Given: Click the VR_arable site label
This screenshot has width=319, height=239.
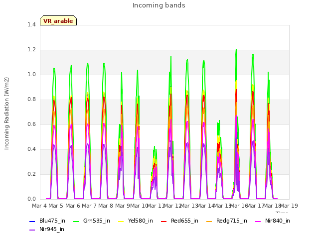Looking at the screenshot, I should 58,21.
